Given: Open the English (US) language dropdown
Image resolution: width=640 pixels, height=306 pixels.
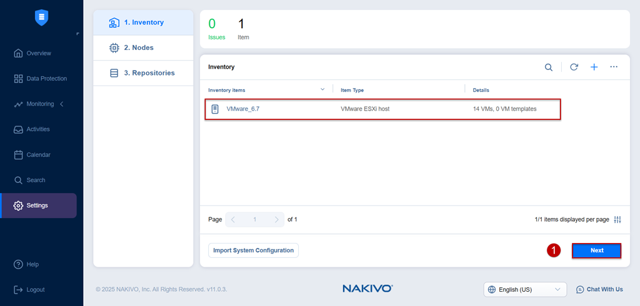Looking at the screenshot, I should tap(525, 290).
